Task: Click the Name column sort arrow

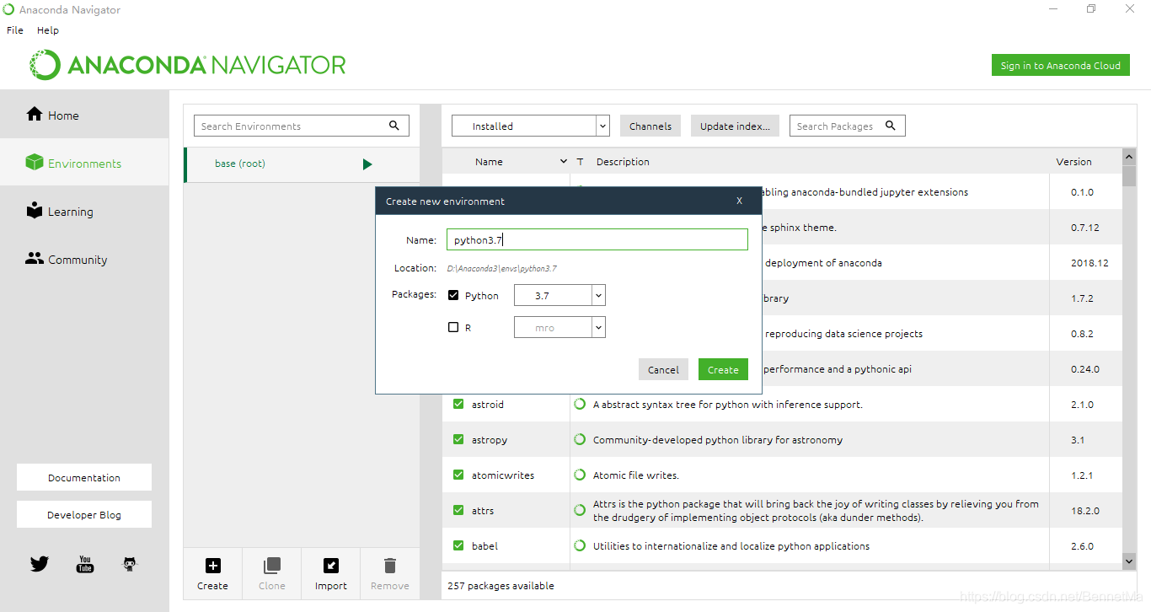Action: 564,162
